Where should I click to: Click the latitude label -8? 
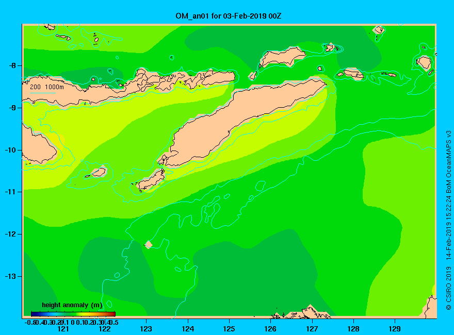(12, 65)
